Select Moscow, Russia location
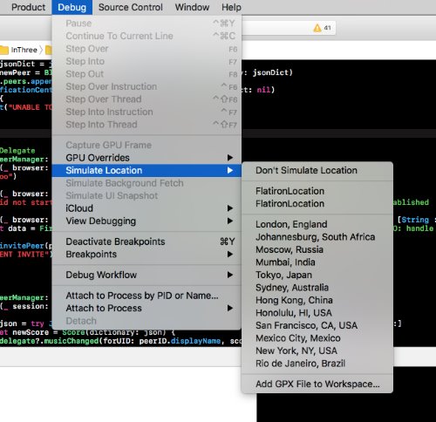The image size is (436, 422). pos(317,249)
